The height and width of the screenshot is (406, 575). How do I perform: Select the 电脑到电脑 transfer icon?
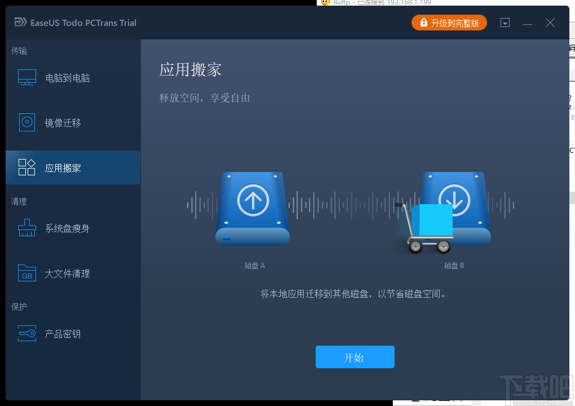pos(26,77)
